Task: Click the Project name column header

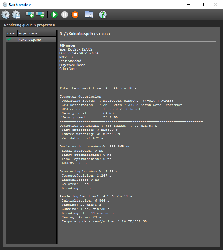Action: (x=28, y=33)
